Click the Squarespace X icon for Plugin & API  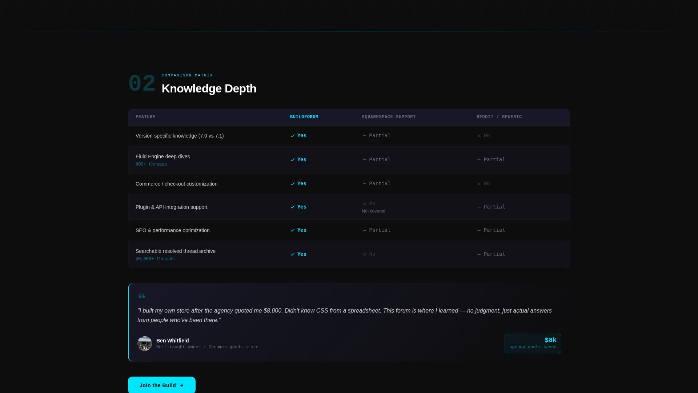[x=365, y=204]
